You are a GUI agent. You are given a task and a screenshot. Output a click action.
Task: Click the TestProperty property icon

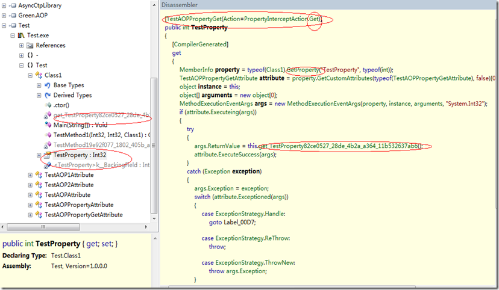48,155
